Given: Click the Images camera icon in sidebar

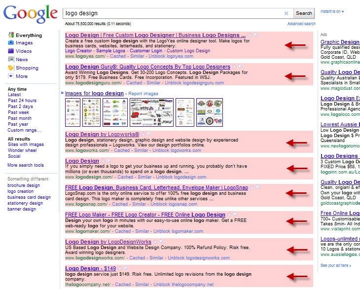Looking at the screenshot, I should pos(11,42).
